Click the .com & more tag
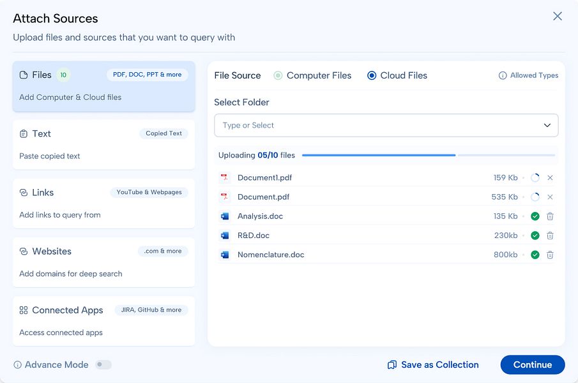Screen dimensions: 578x383 (163, 251)
